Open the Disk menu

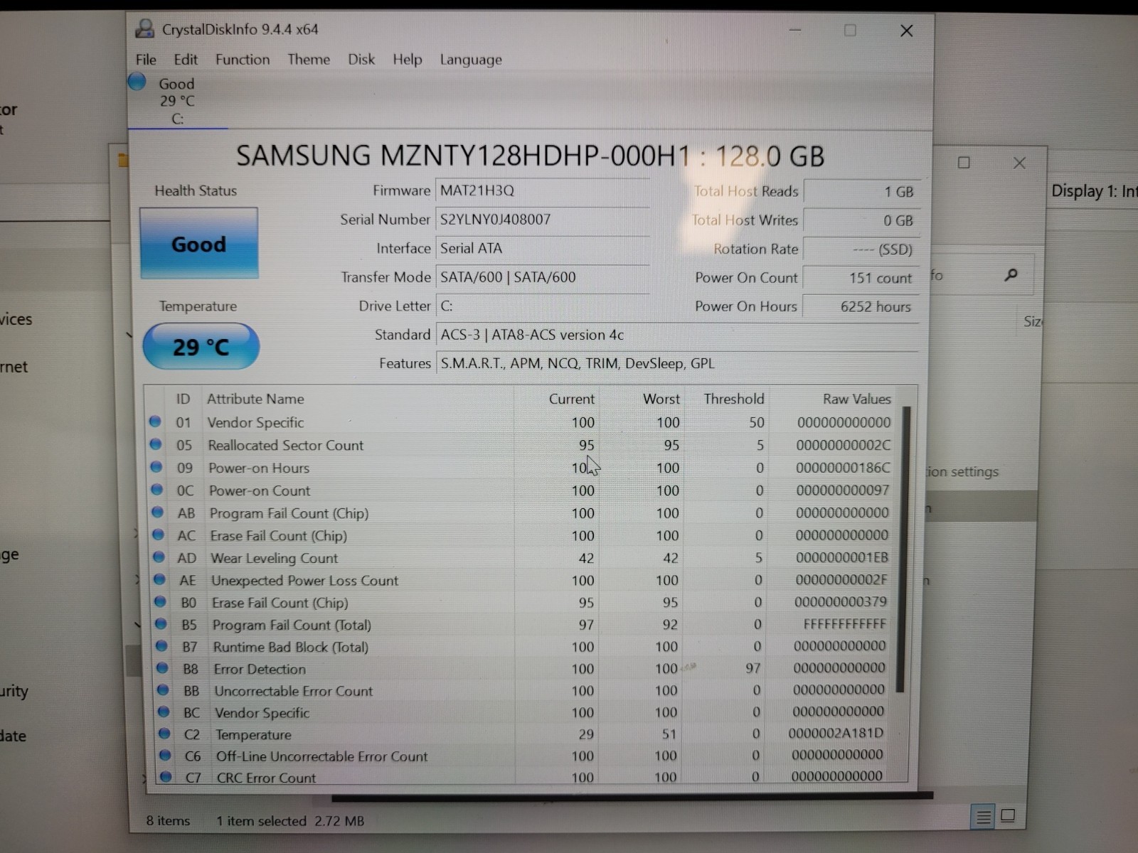pyautogui.click(x=361, y=60)
